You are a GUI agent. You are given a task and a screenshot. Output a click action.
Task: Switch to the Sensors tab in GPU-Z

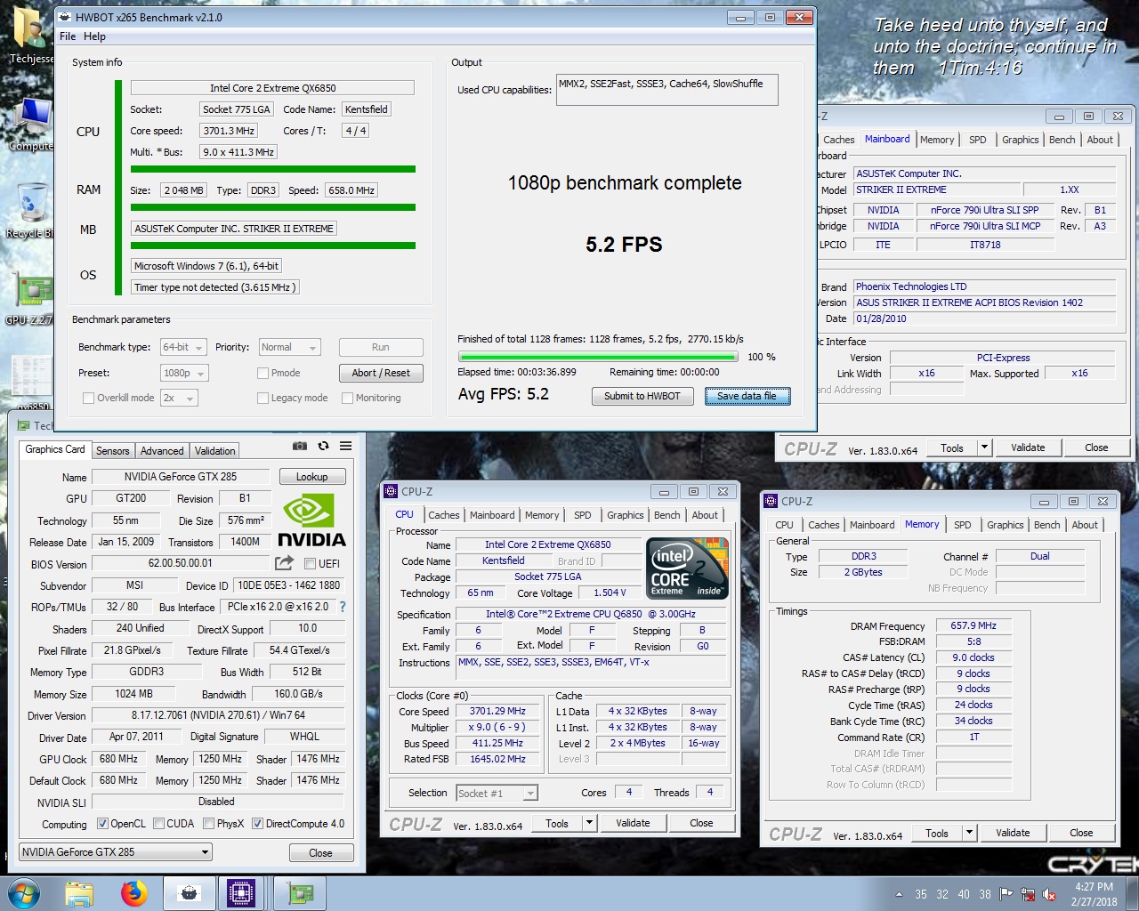pos(113,451)
